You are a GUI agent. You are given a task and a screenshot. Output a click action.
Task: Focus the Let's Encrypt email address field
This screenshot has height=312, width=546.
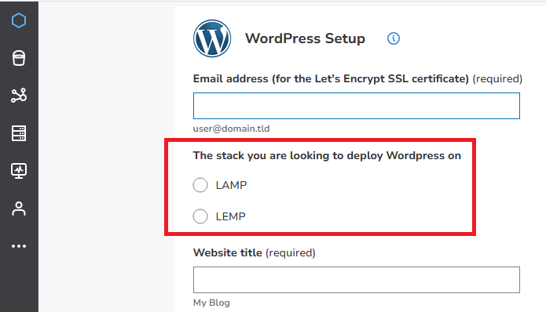(x=357, y=106)
